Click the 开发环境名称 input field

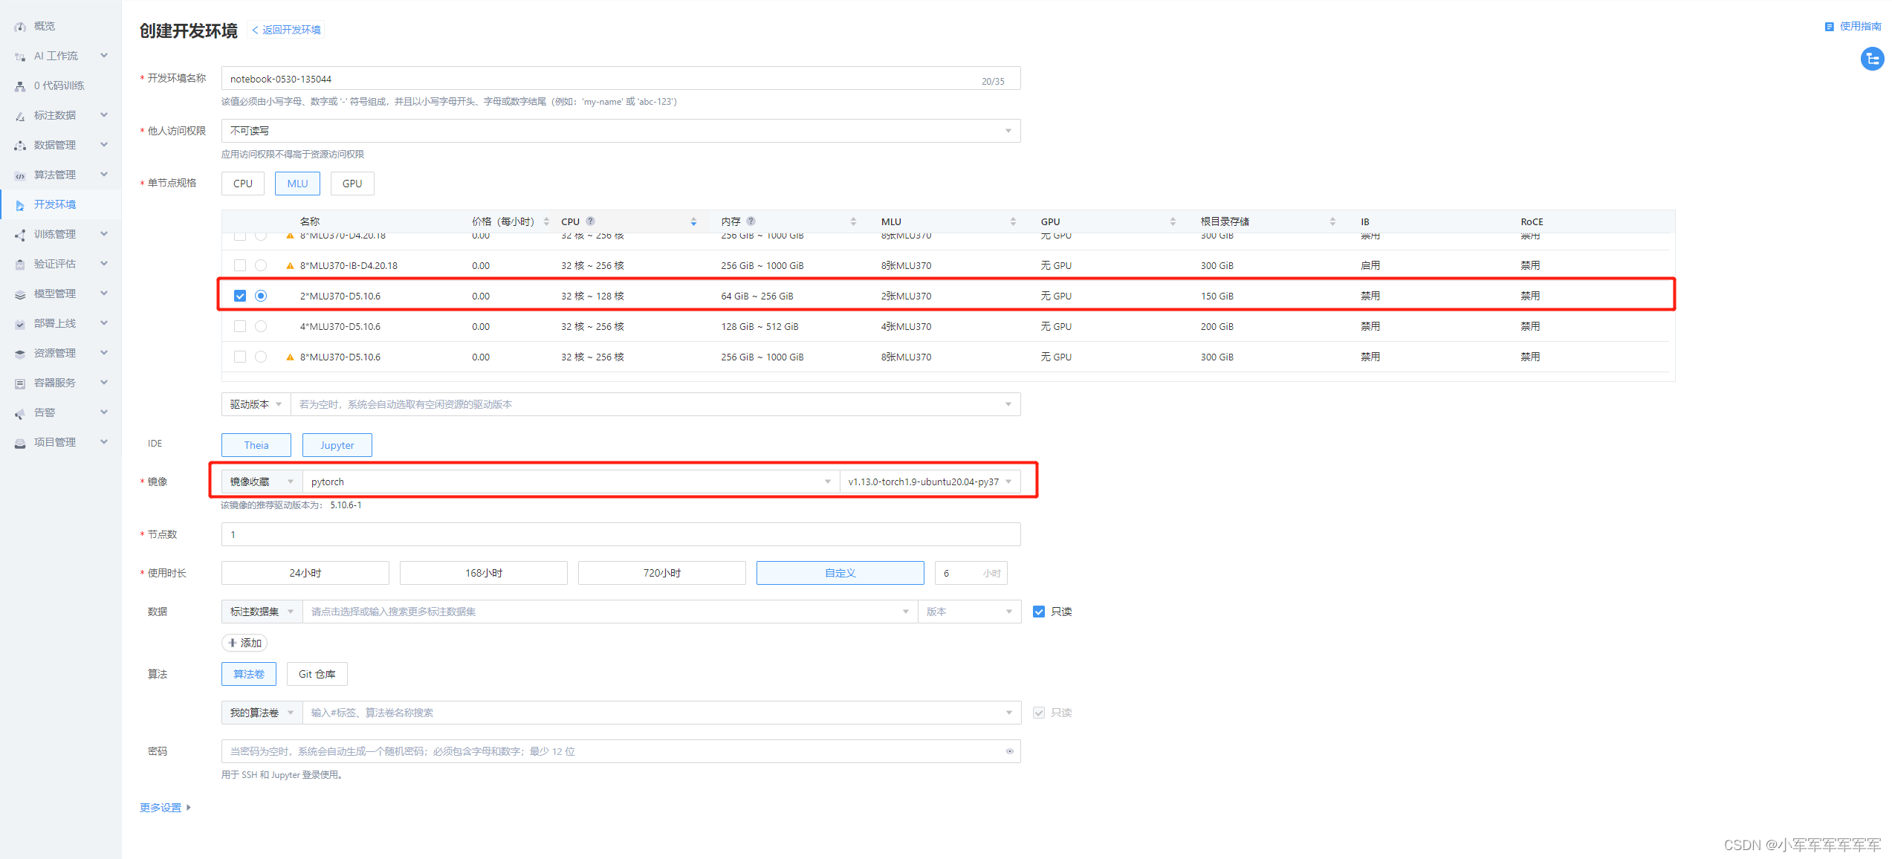(x=595, y=79)
